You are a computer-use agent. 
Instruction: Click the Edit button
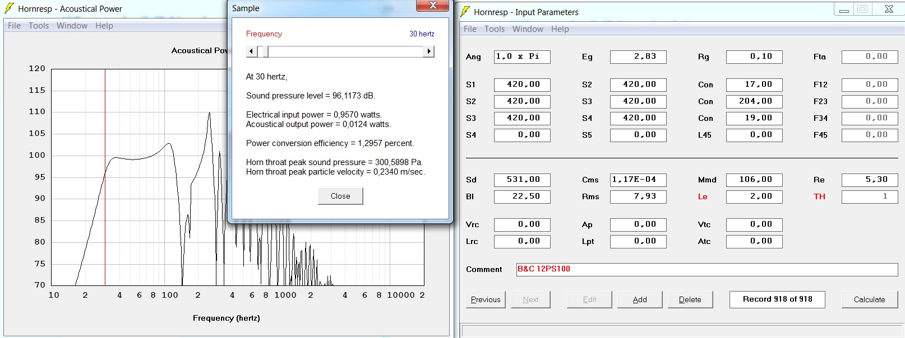pyautogui.click(x=589, y=299)
